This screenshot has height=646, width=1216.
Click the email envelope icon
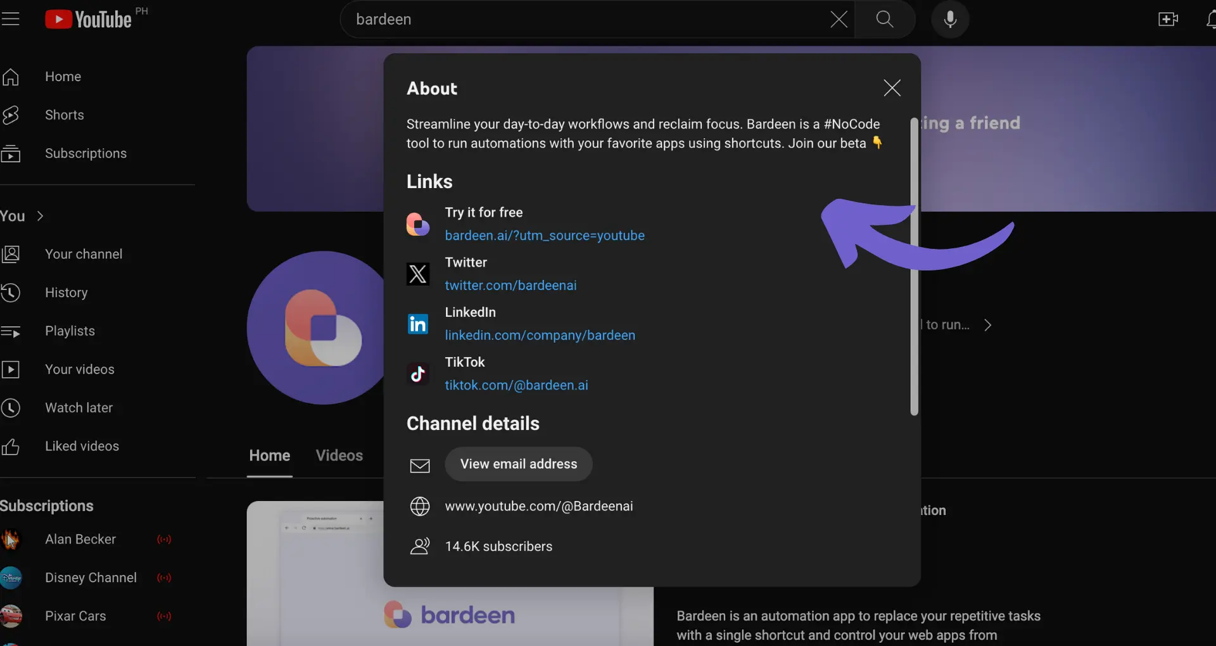coord(420,466)
